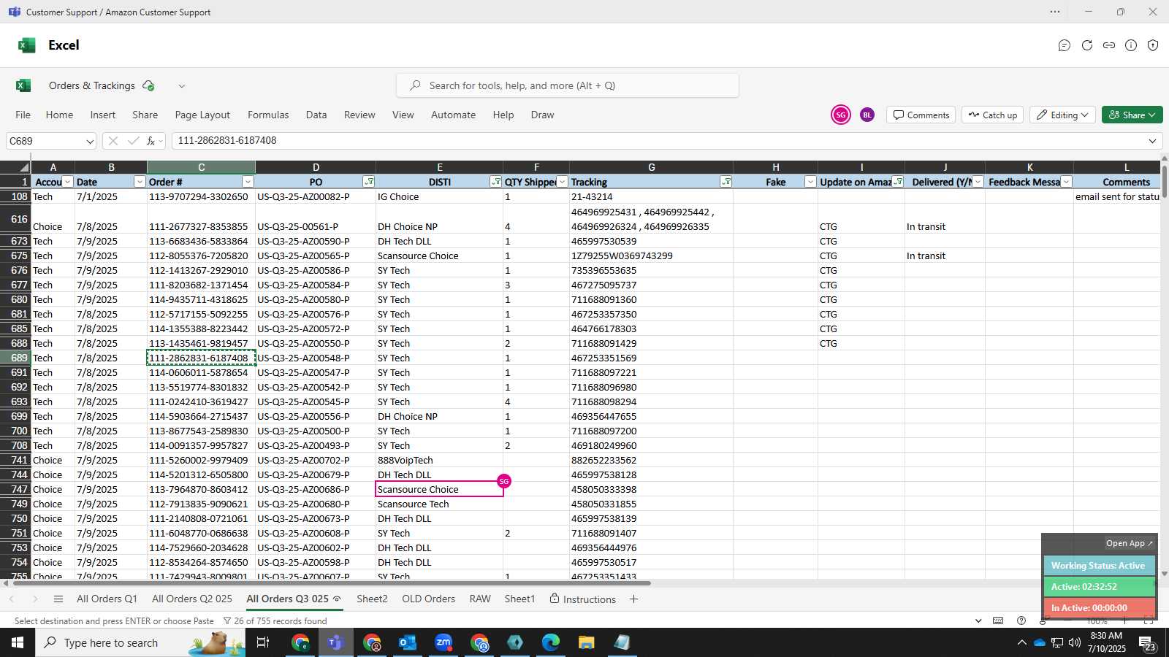Image resolution: width=1169 pixels, height=657 pixels.
Task: Click the formula bar input
Action: (x=658, y=141)
